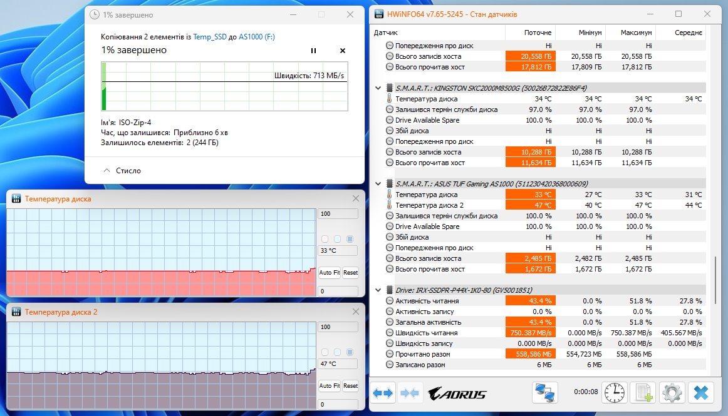Click the Датчик column header
Viewport: 728px width, 416px height.
(x=439, y=33)
